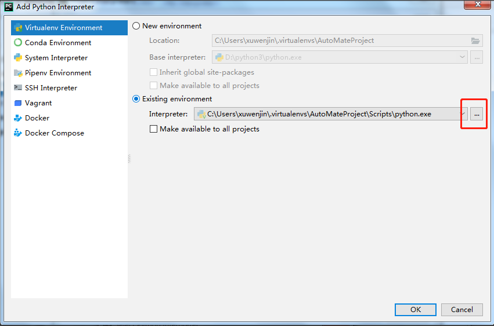Click the Virtualenv Environment python icon
This screenshot has height=326, width=494.
(18, 28)
